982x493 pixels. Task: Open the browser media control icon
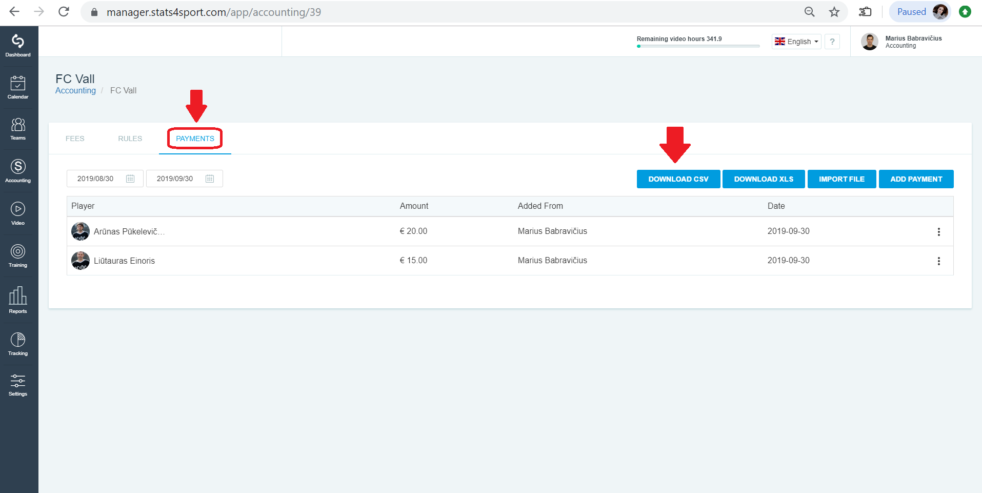pos(866,12)
